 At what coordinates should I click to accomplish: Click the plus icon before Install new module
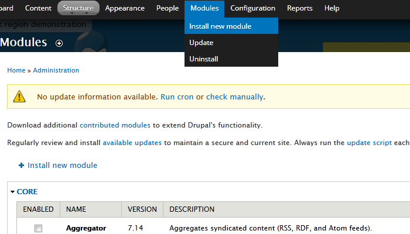click(22, 165)
